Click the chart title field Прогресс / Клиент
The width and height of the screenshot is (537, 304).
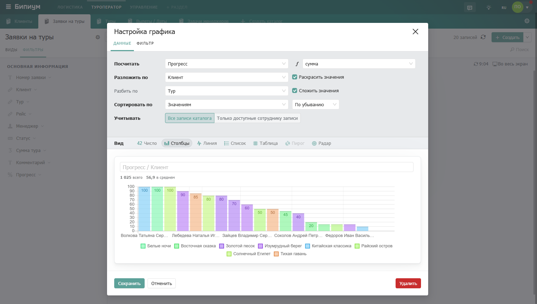point(267,167)
